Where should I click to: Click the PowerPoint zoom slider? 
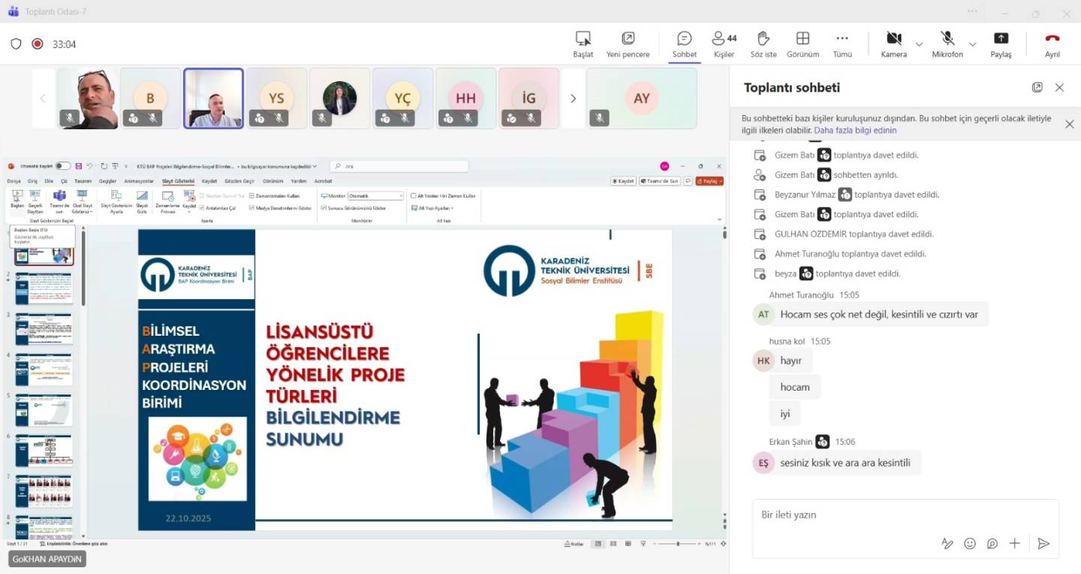(678, 543)
